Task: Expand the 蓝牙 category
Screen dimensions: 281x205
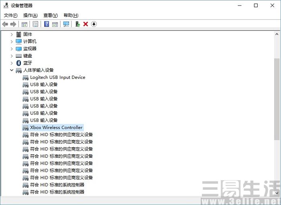Action: (12, 63)
